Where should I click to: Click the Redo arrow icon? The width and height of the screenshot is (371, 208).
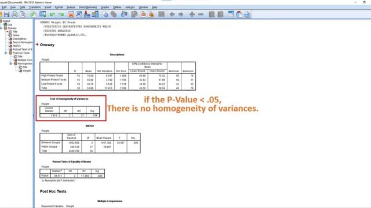click(61, 14)
